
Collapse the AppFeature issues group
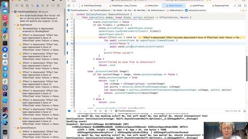(15, 25)
